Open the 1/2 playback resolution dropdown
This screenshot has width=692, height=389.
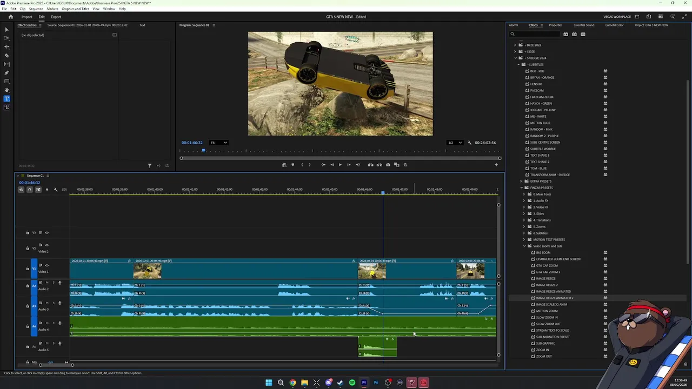(455, 143)
